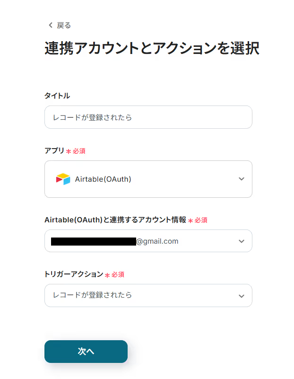Click the 必須 marker beside アカウント情報
Viewport: 294px width, 379px height.
pyautogui.click(x=198, y=220)
